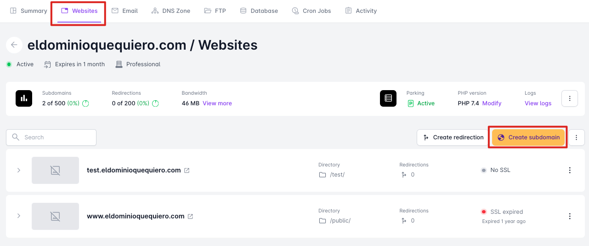Click the redirections usage gauge icon
This screenshot has height=246, width=589.
[x=155, y=103]
